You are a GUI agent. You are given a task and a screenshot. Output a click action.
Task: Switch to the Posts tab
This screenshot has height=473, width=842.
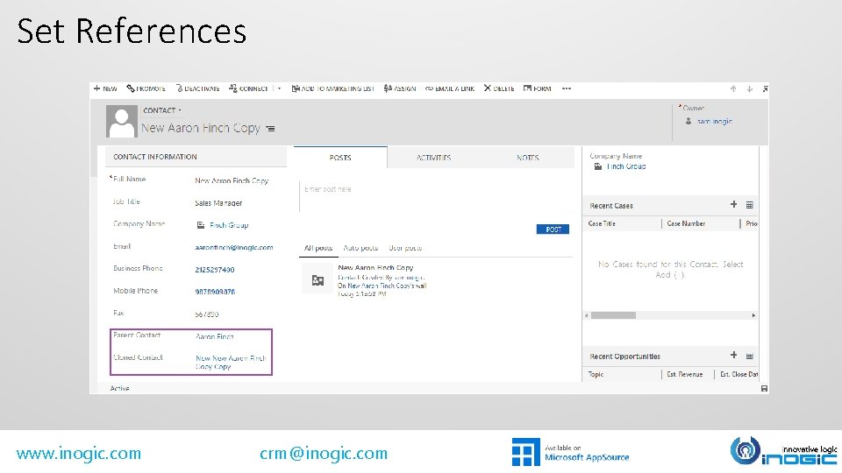(x=340, y=158)
